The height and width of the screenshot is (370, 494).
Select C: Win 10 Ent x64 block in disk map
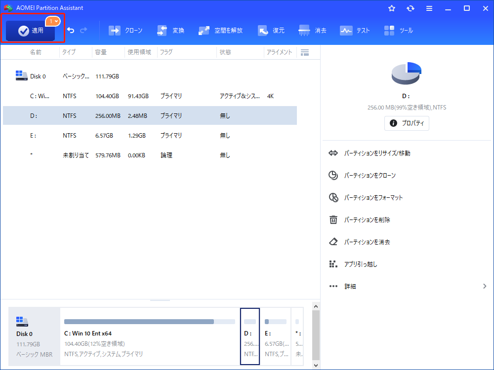150,336
